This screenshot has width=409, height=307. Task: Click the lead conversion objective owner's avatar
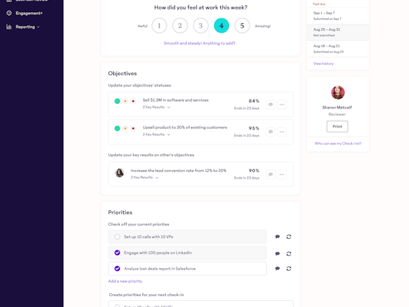[x=119, y=173]
